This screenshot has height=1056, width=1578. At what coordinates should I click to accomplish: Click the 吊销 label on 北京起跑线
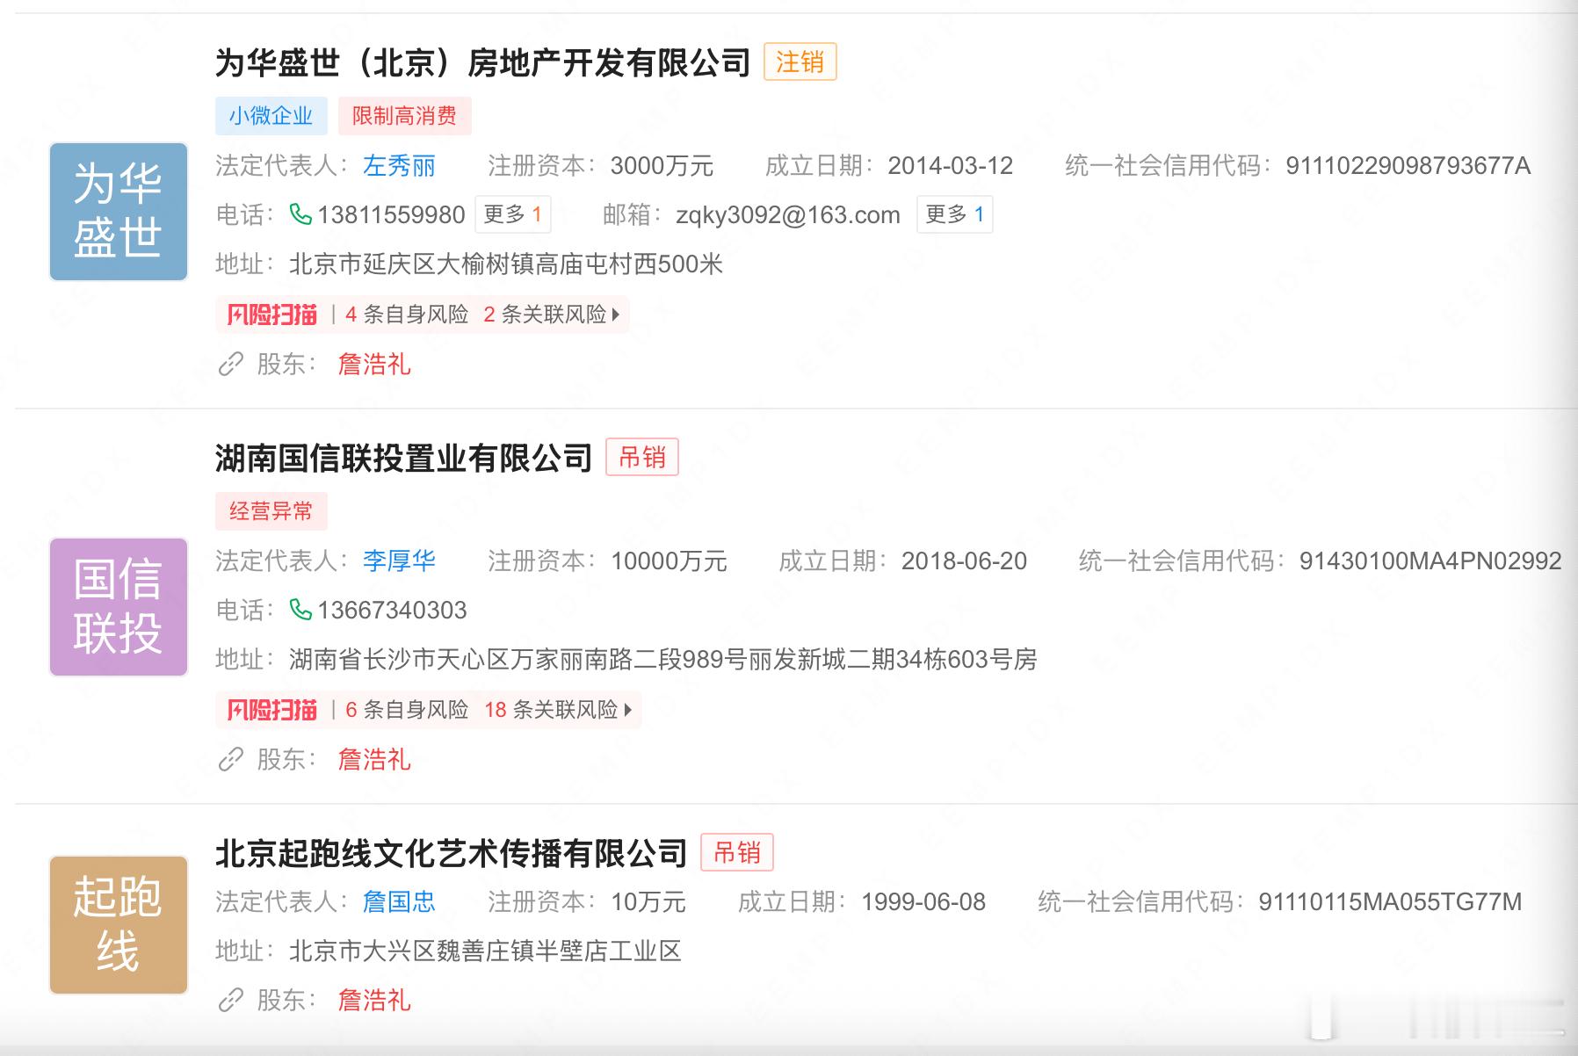pyautogui.click(x=738, y=852)
